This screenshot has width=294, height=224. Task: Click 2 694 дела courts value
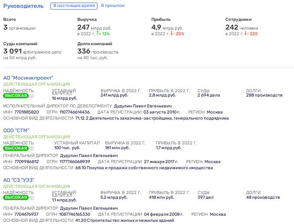pyautogui.click(x=208, y=95)
